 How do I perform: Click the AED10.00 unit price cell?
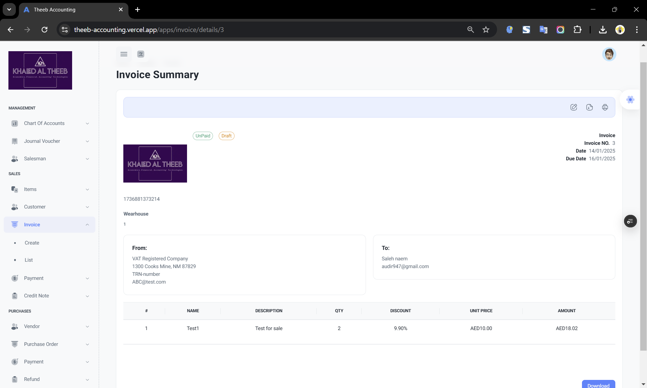481,328
